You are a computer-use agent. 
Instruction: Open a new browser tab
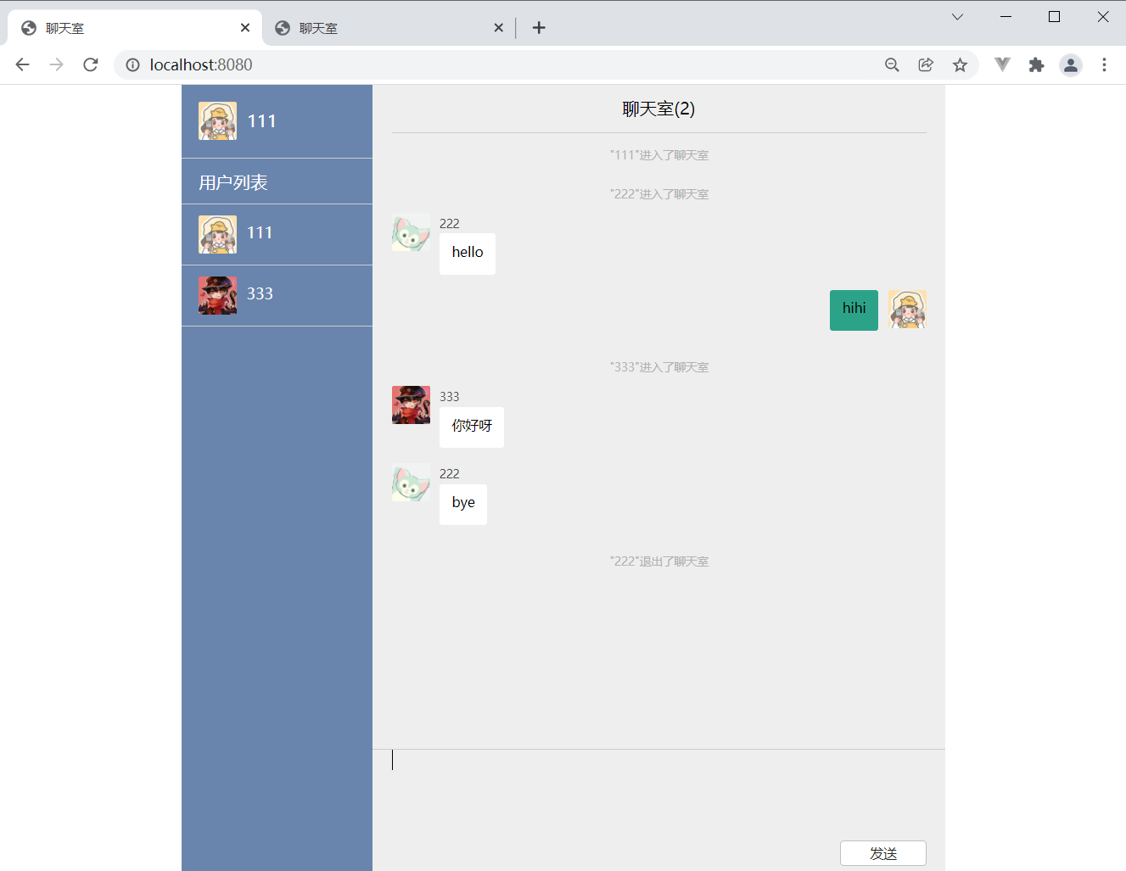[x=539, y=28]
